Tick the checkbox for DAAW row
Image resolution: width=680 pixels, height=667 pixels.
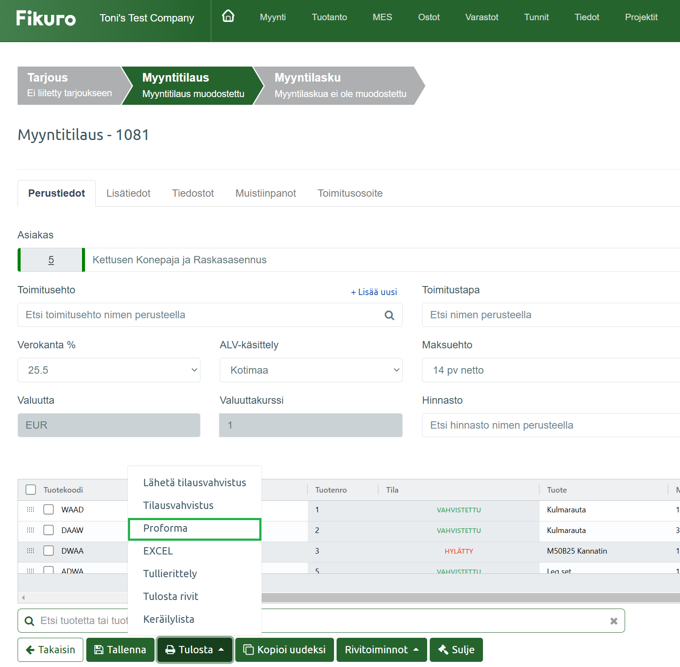pos(49,530)
